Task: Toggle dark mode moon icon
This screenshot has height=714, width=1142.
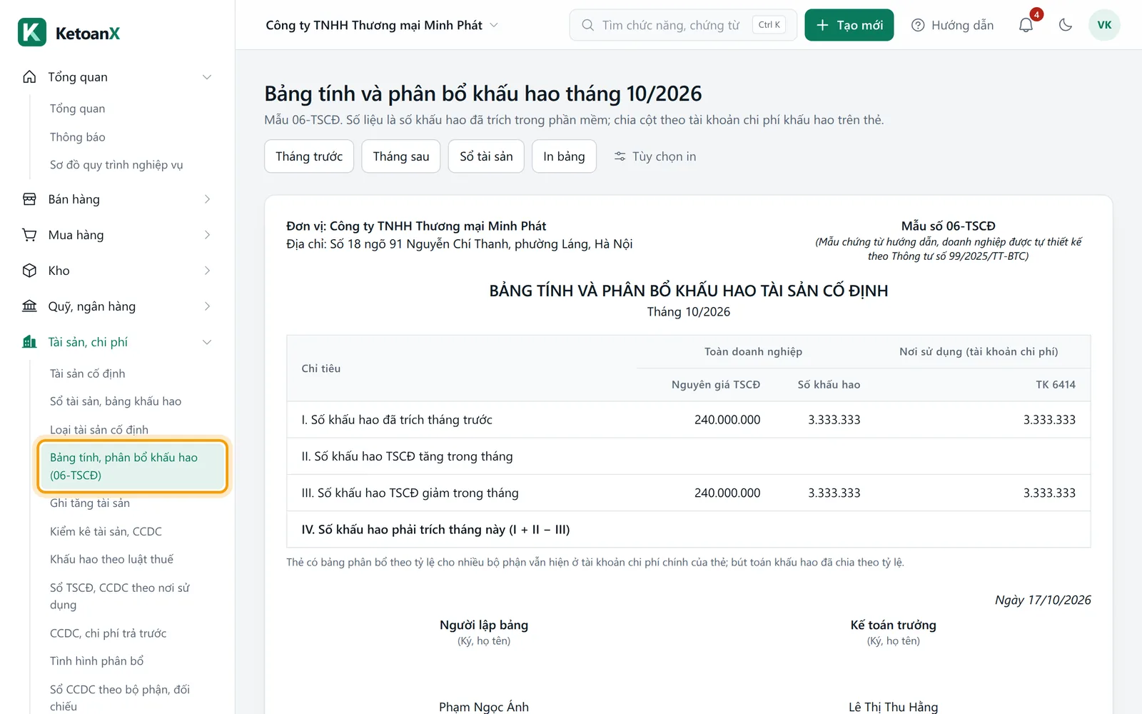Action: point(1066,25)
